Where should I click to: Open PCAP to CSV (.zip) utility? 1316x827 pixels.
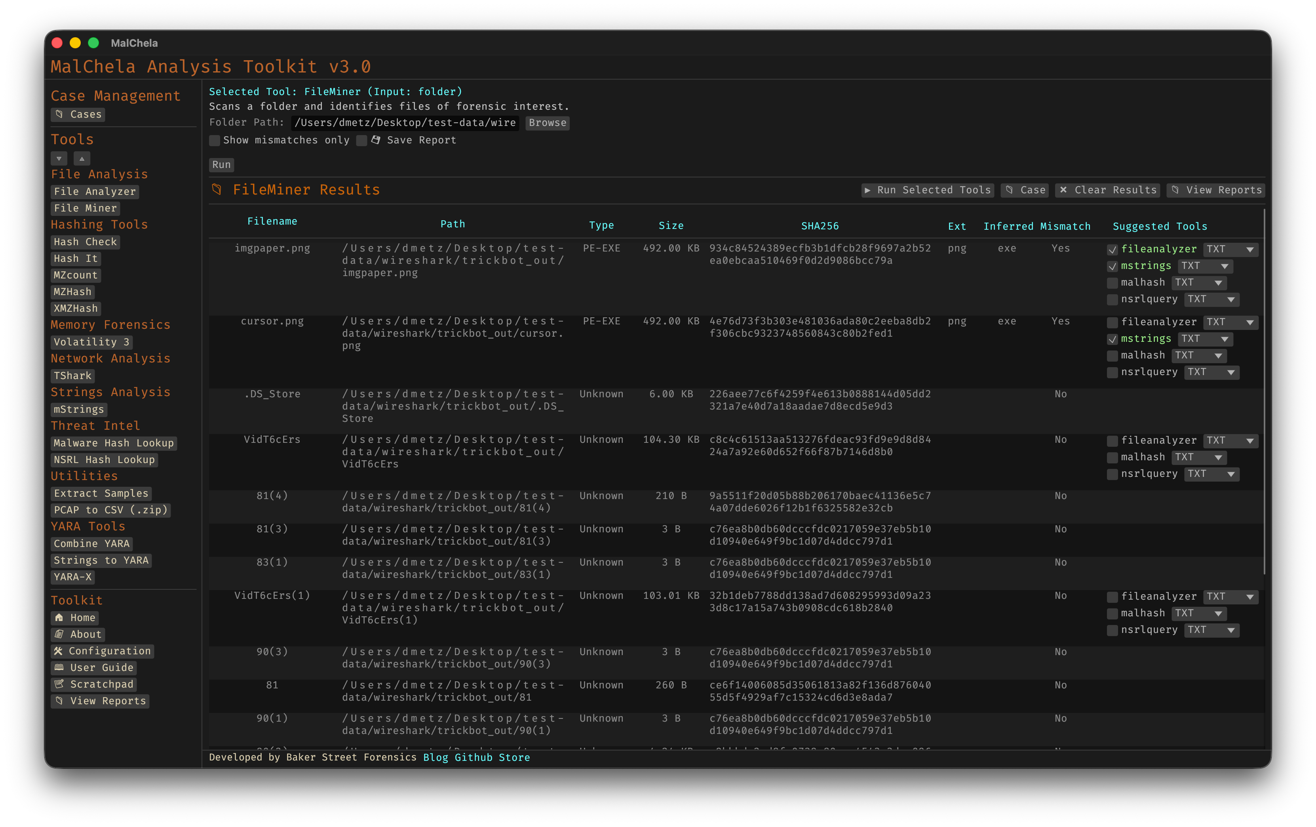click(x=111, y=510)
